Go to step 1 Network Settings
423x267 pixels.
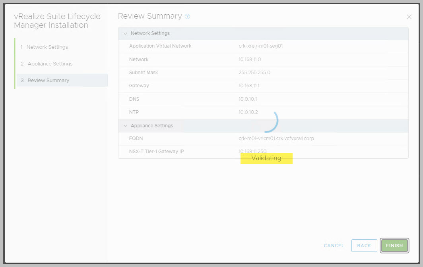47,47
